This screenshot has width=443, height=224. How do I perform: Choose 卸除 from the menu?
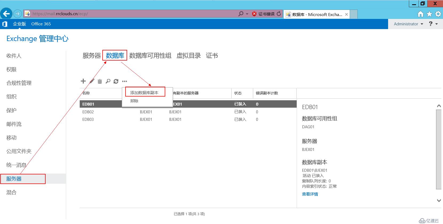(x=134, y=101)
